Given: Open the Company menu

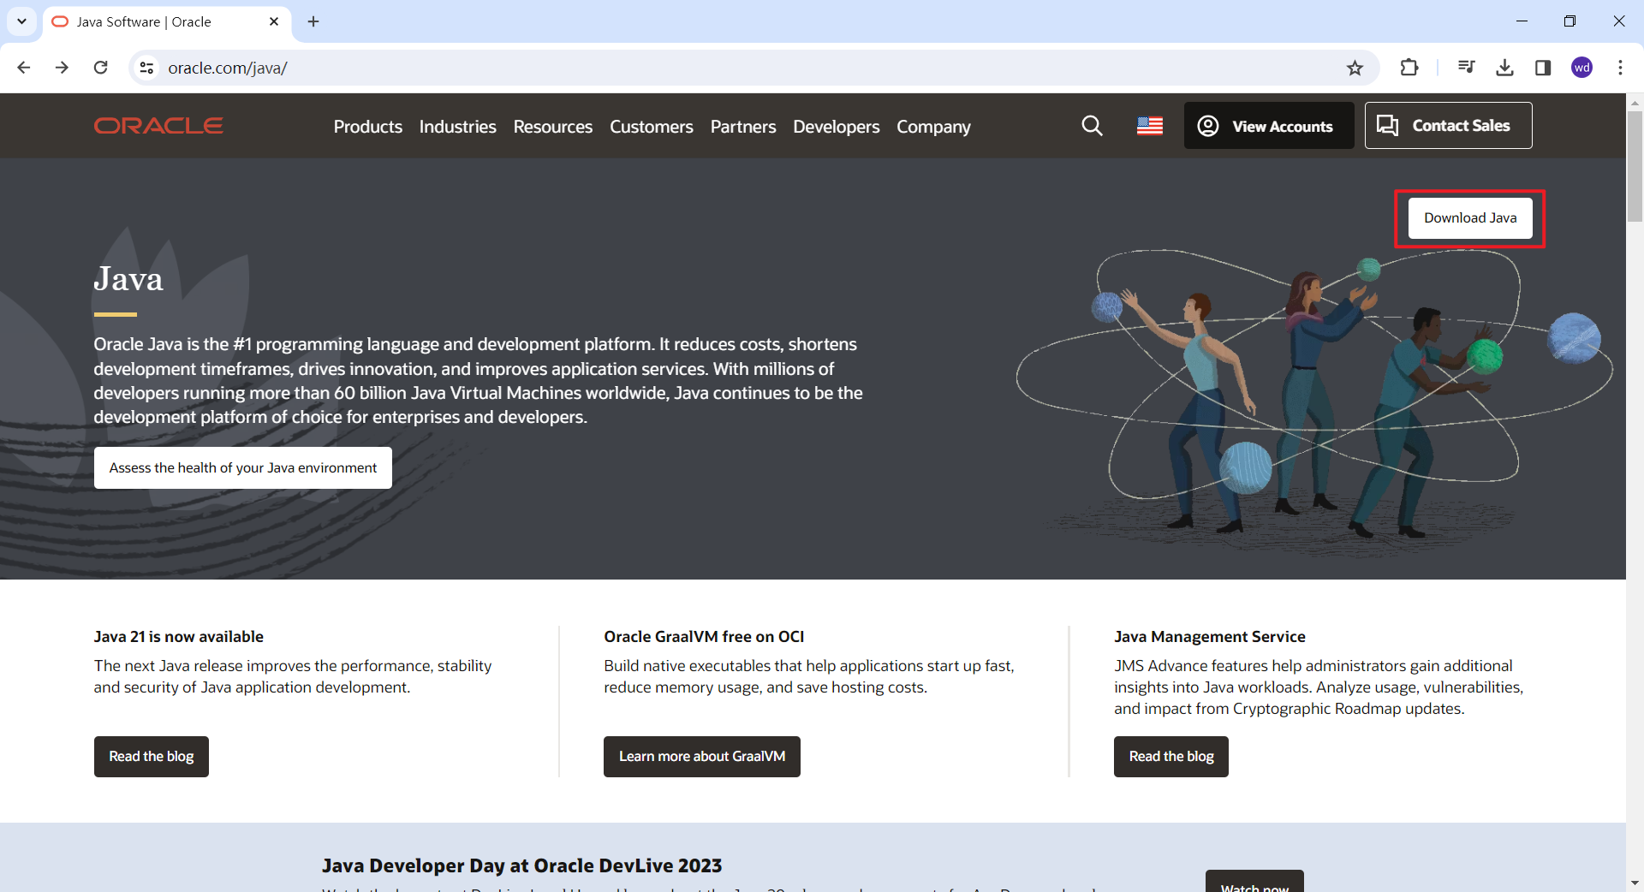Looking at the screenshot, I should tap(934, 127).
